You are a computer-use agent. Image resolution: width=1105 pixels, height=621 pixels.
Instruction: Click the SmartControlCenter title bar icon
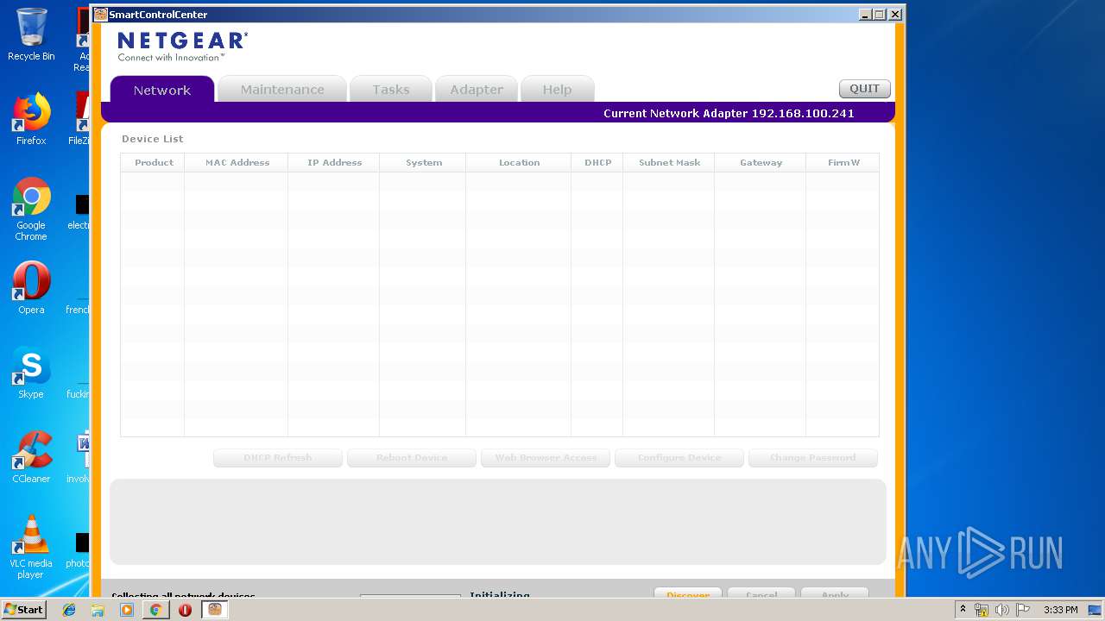[100, 15]
